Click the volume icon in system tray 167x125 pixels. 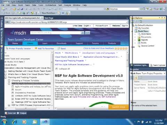[x=150, y=122]
